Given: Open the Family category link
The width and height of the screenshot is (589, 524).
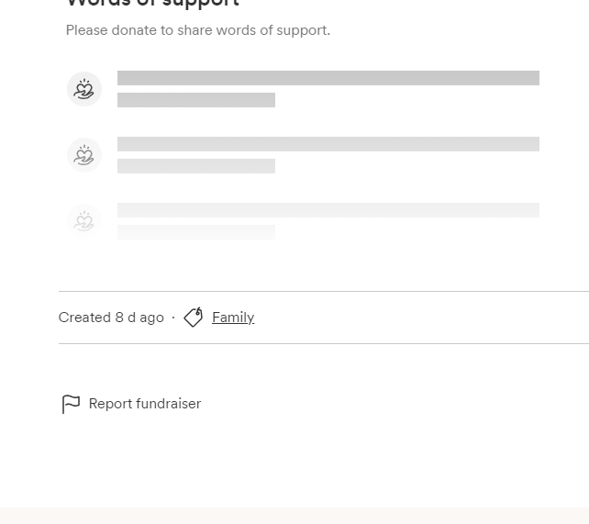Looking at the screenshot, I should pyautogui.click(x=233, y=318).
